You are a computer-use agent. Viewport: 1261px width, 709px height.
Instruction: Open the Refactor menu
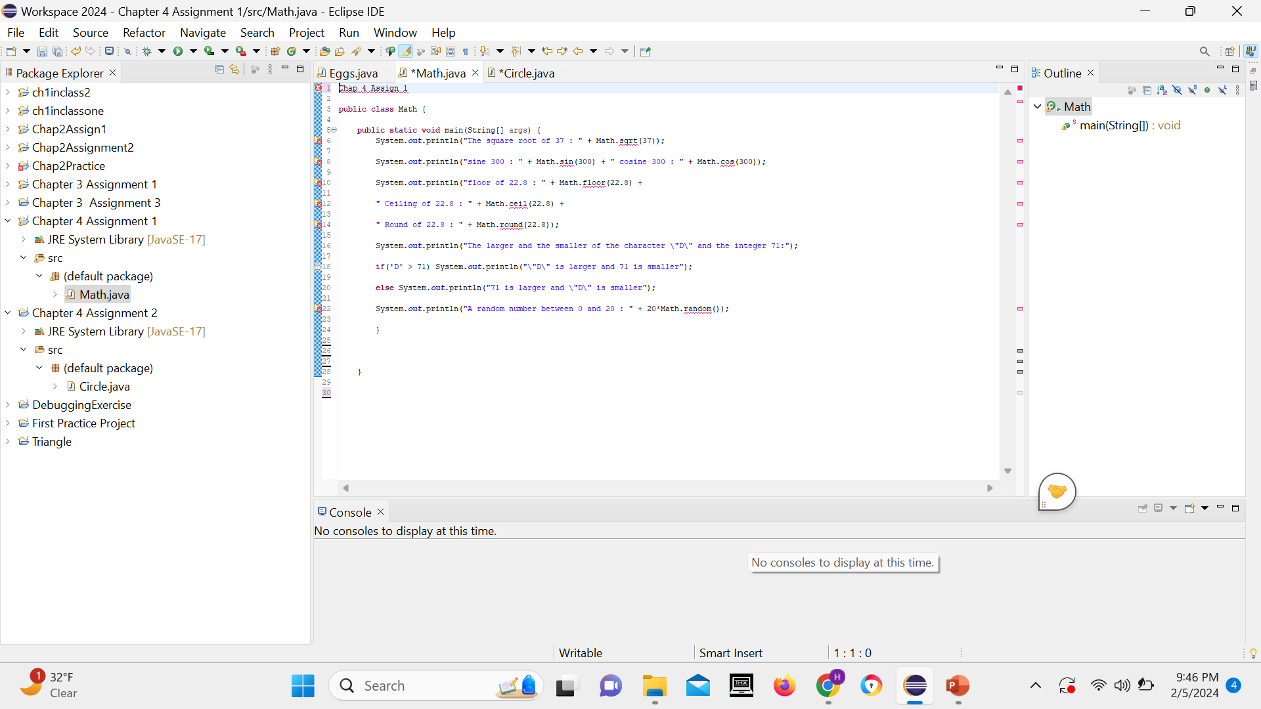tap(144, 32)
